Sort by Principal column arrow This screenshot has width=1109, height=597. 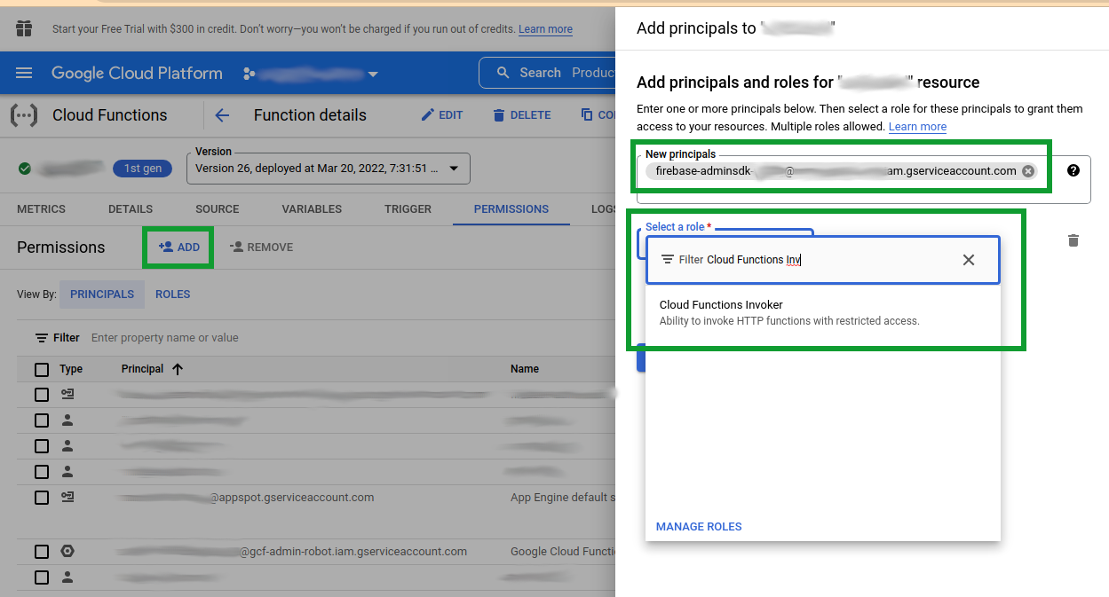(178, 369)
